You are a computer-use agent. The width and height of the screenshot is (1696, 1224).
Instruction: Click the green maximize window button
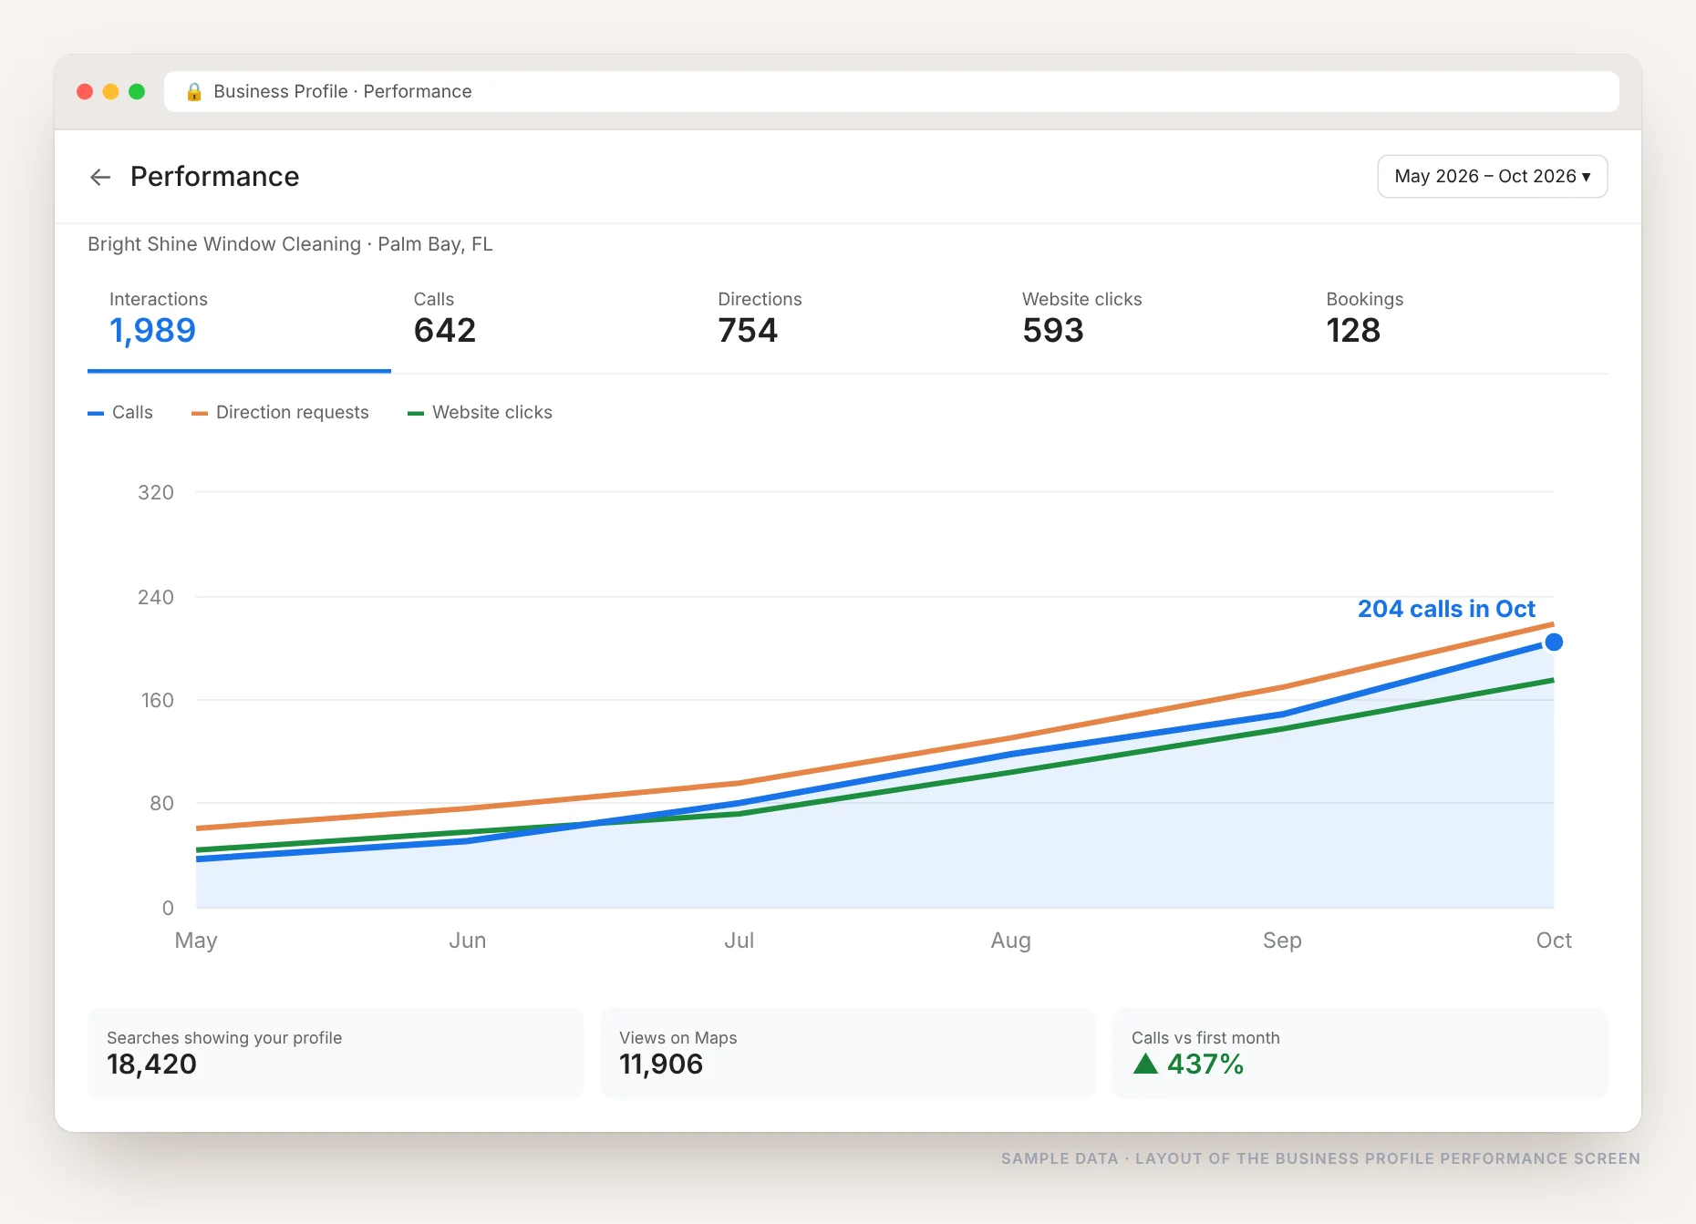(x=137, y=91)
